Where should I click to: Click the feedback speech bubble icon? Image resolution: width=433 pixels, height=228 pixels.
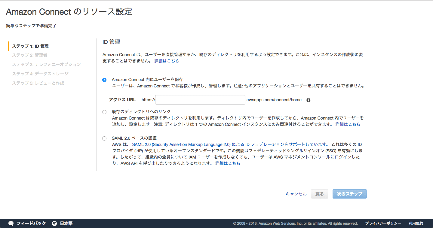coord(11,223)
